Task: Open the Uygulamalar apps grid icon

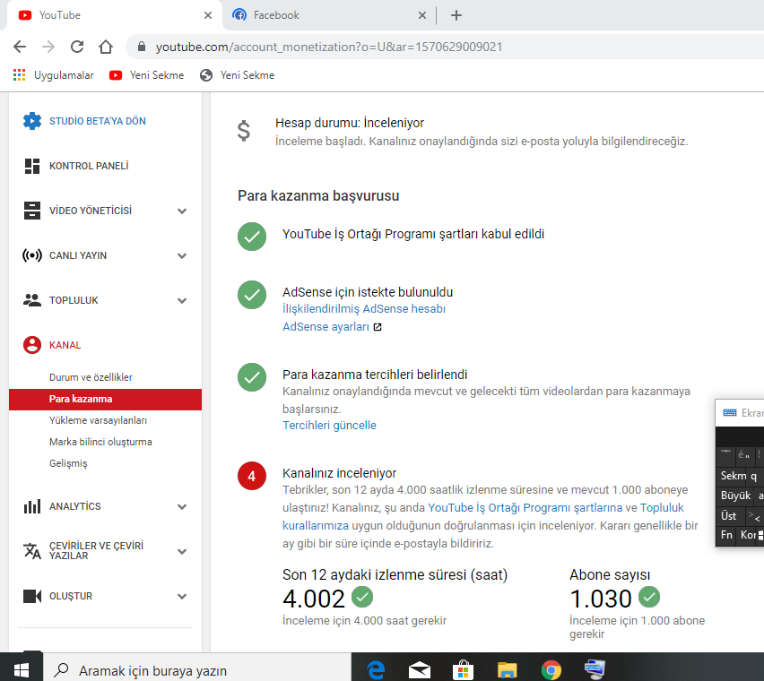Action: point(20,75)
